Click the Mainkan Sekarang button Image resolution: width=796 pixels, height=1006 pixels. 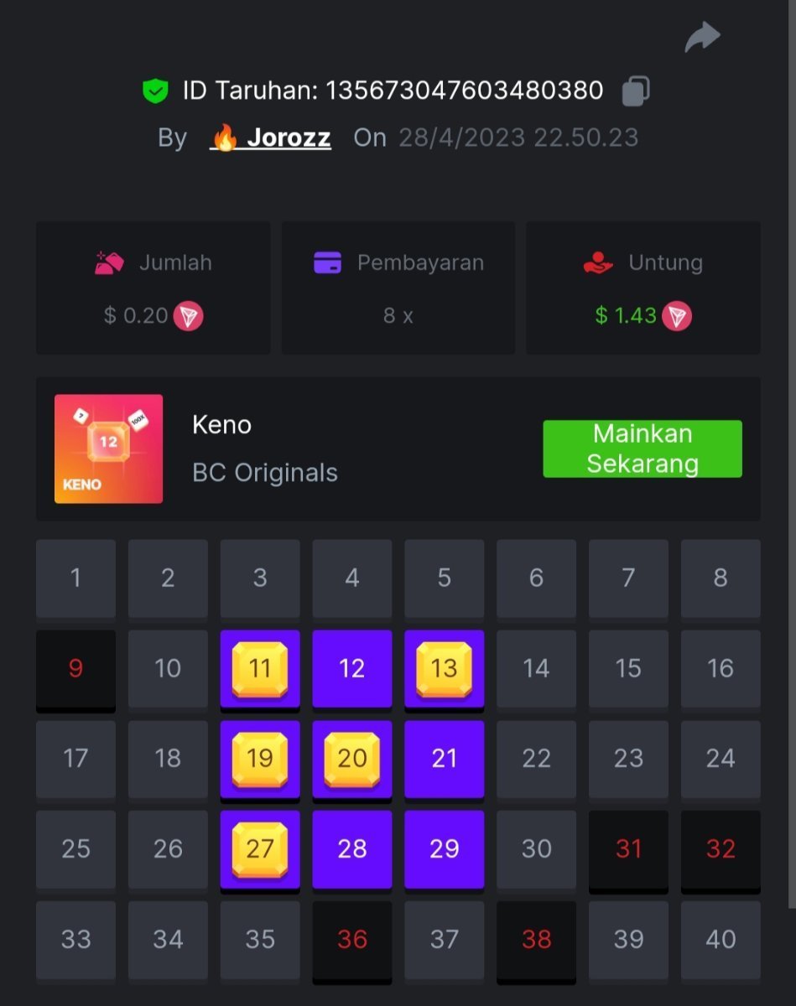[643, 449]
